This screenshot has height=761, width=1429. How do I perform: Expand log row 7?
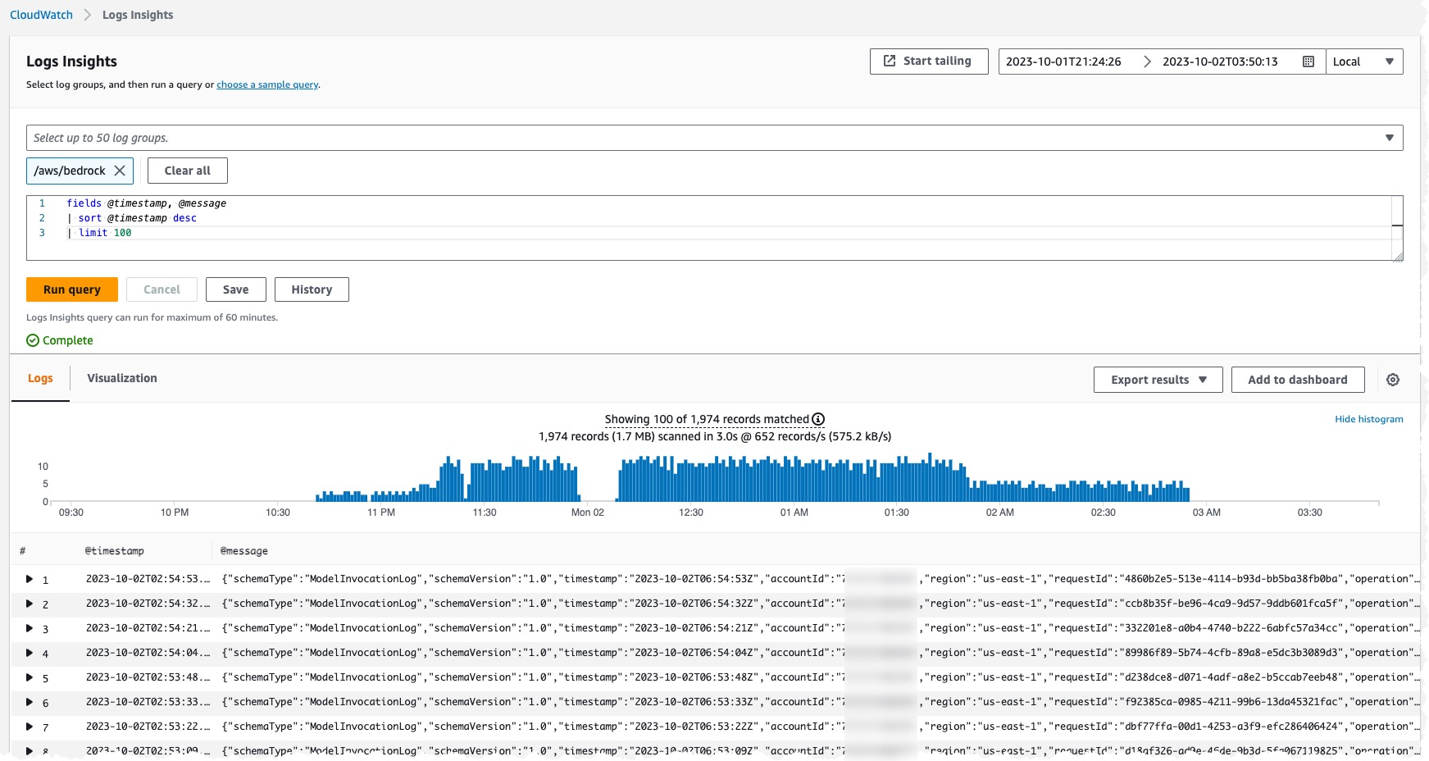pyautogui.click(x=30, y=727)
